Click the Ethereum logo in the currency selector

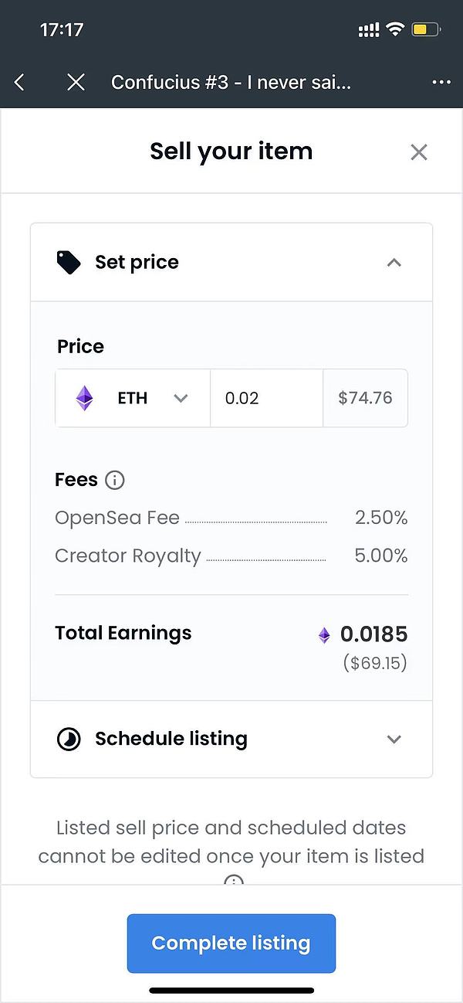coord(84,398)
